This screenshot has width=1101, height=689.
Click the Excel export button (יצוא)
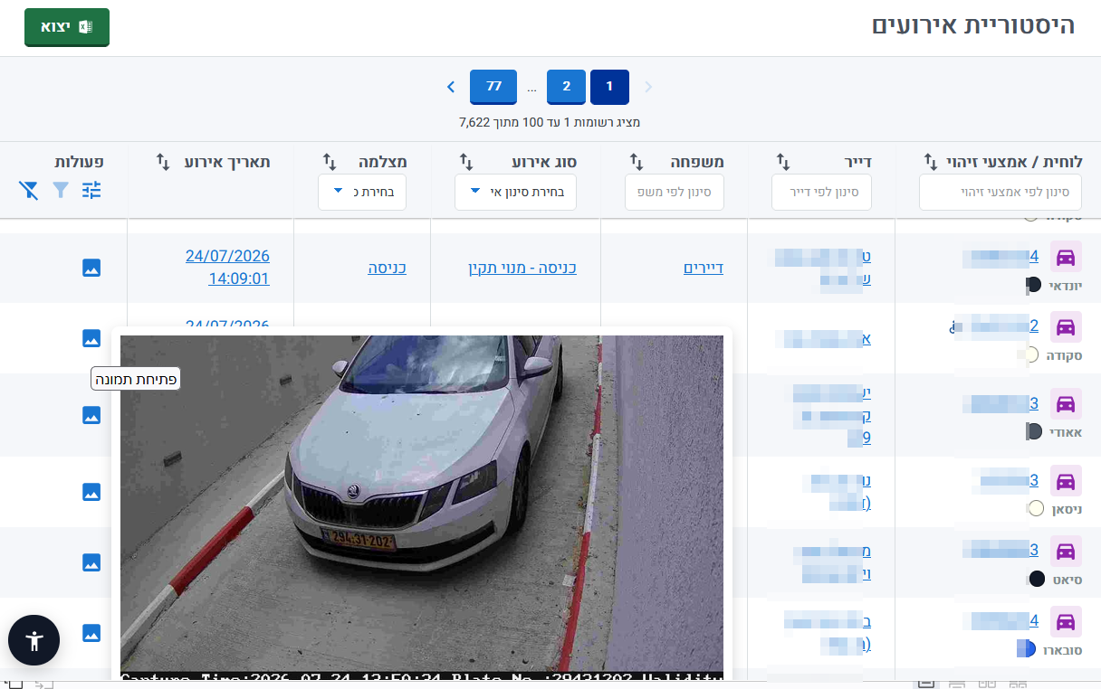click(67, 27)
